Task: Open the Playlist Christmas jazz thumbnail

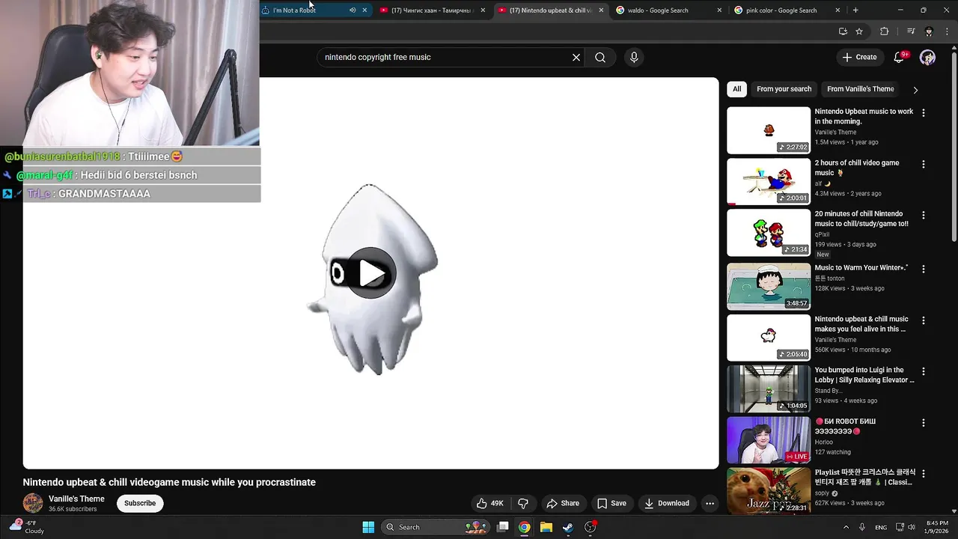Action: pyautogui.click(x=769, y=490)
